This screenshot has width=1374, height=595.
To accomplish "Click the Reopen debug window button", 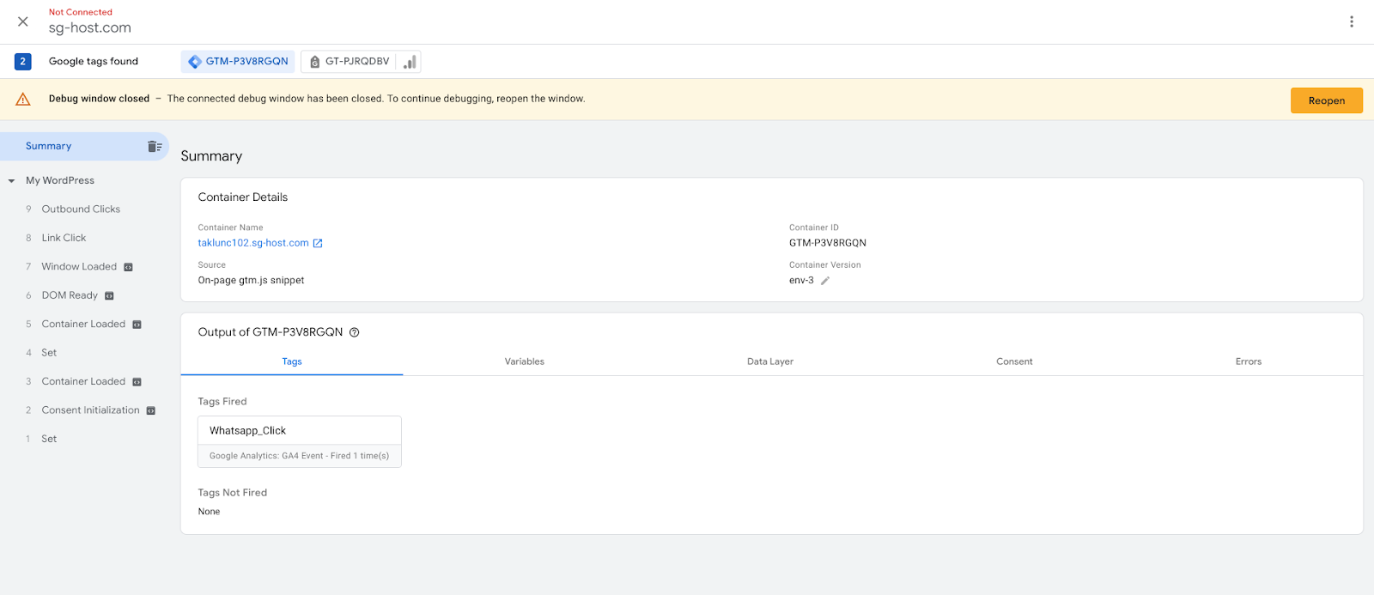I will coord(1327,100).
